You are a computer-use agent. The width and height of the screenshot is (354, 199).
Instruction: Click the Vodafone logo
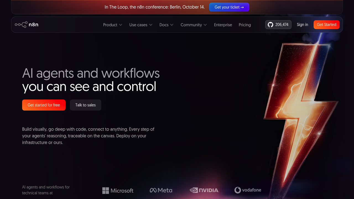[248, 190]
